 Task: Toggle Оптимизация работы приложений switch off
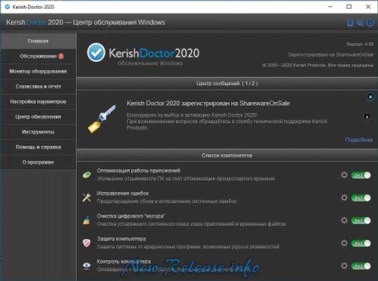pyautogui.click(x=361, y=175)
